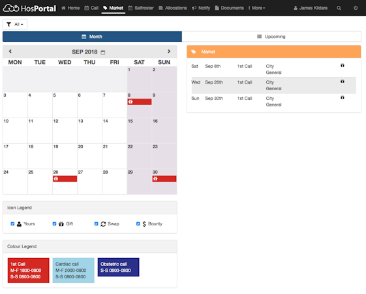Select the Sun Sep 30th market row

(x=274, y=102)
